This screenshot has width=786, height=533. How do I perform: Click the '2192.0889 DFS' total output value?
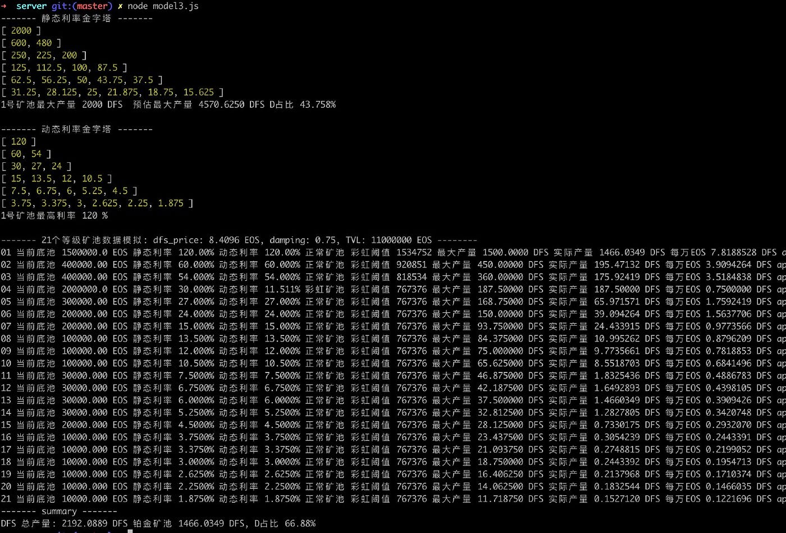pyautogui.click(x=95, y=524)
